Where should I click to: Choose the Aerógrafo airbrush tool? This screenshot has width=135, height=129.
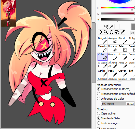[x=113, y=40]
